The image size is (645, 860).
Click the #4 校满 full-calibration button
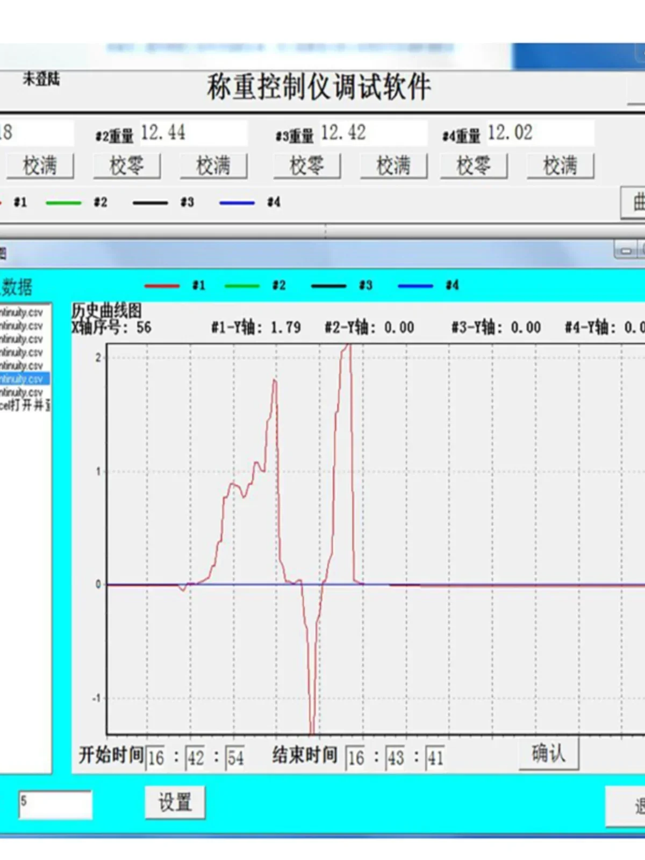560,166
